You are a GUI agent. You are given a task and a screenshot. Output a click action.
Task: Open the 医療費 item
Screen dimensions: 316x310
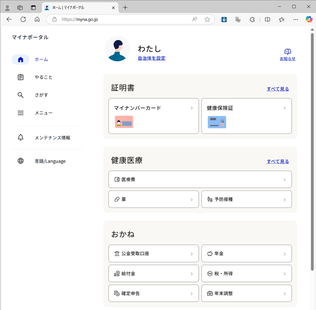point(200,179)
